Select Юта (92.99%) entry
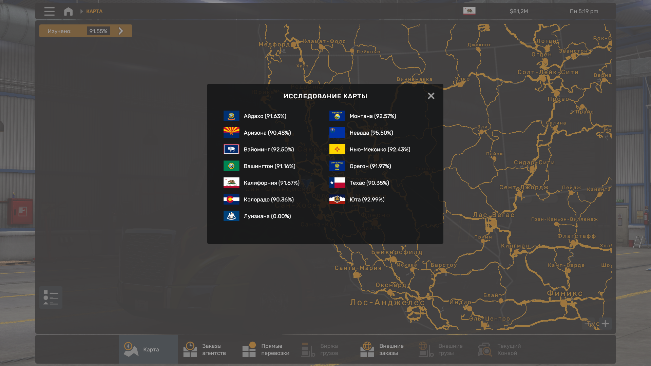This screenshot has height=366, width=651. [x=367, y=199]
